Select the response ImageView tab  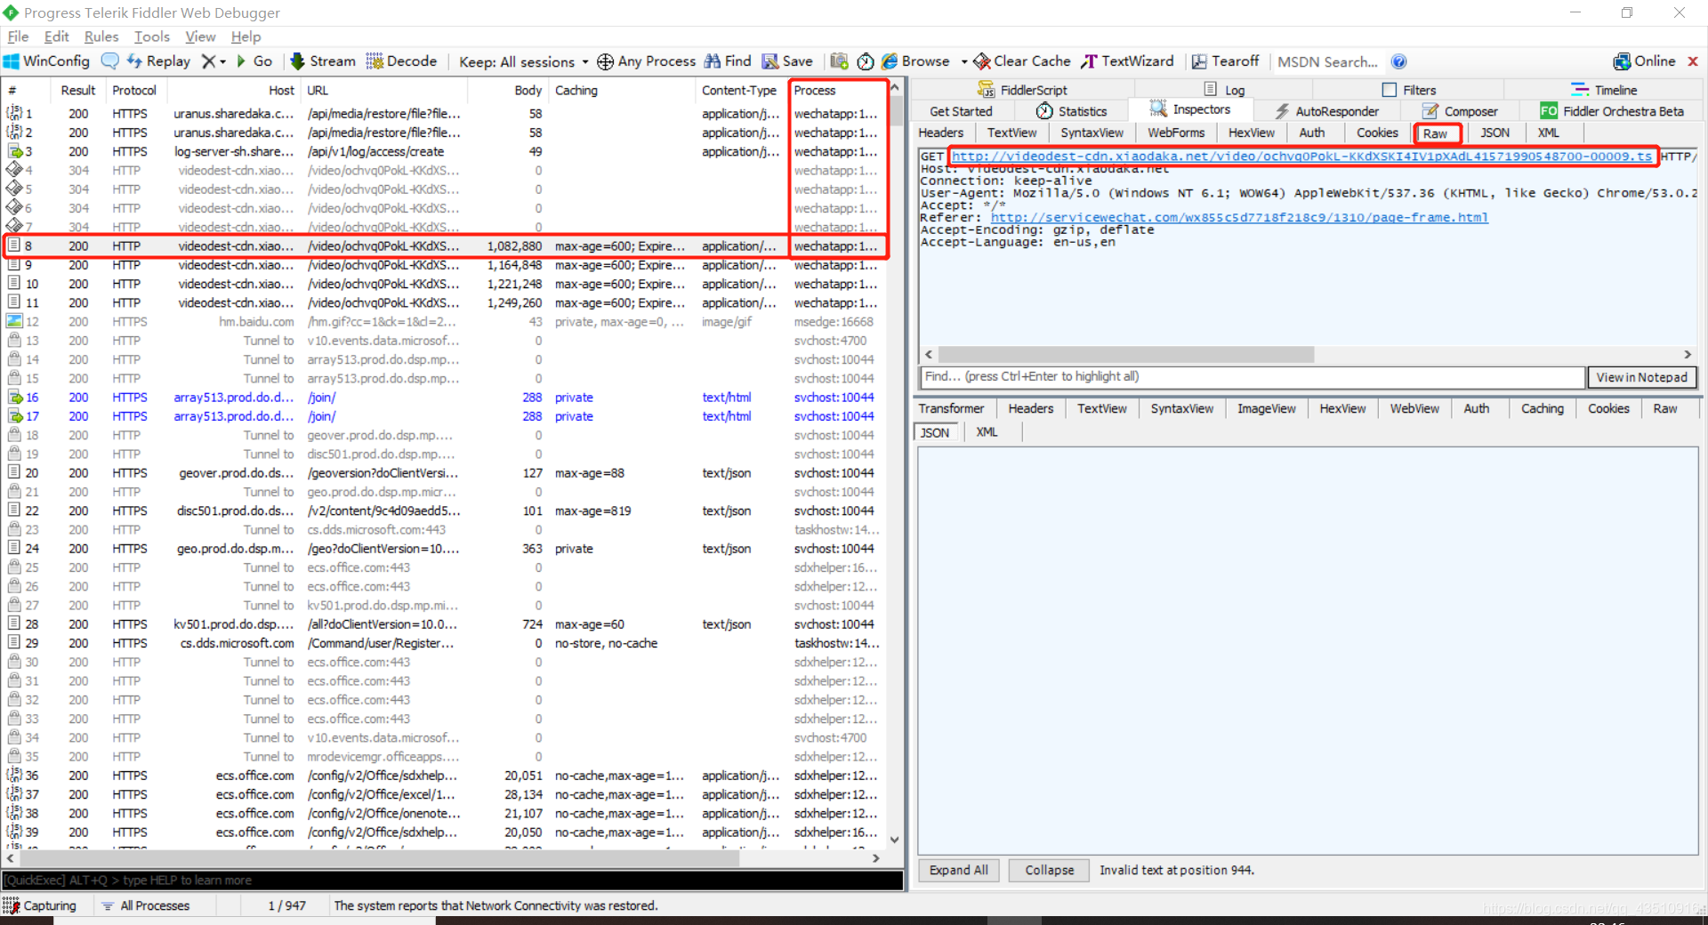click(1267, 408)
